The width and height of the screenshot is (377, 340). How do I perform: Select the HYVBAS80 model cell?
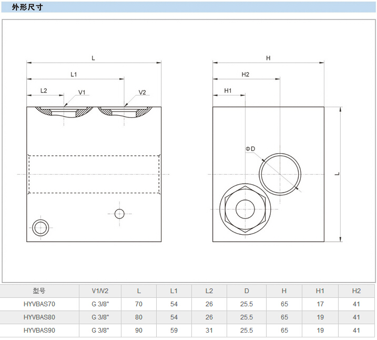click(39, 317)
